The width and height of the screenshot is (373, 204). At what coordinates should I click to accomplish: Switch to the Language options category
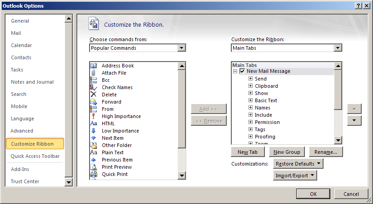pos(22,119)
